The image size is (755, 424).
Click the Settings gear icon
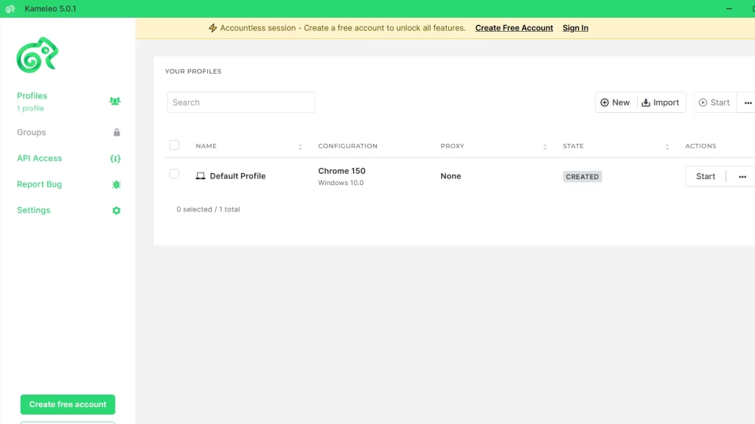(116, 211)
